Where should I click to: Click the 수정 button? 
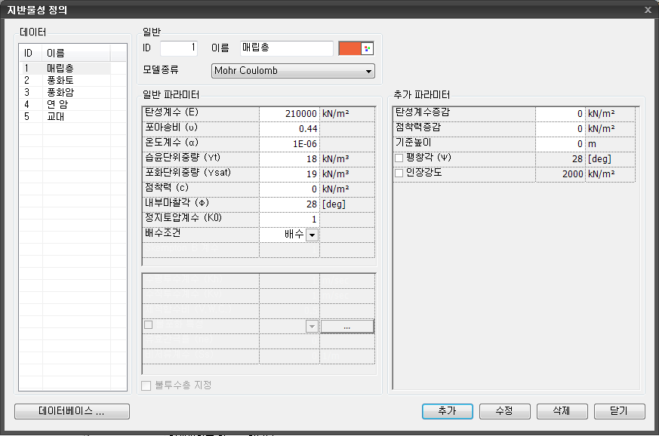coord(504,411)
